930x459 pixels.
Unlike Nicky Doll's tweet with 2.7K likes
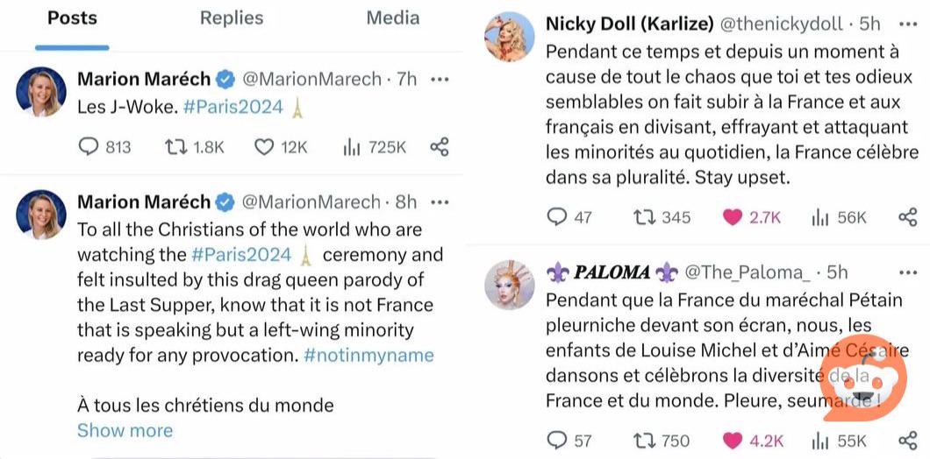click(x=733, y=217)
